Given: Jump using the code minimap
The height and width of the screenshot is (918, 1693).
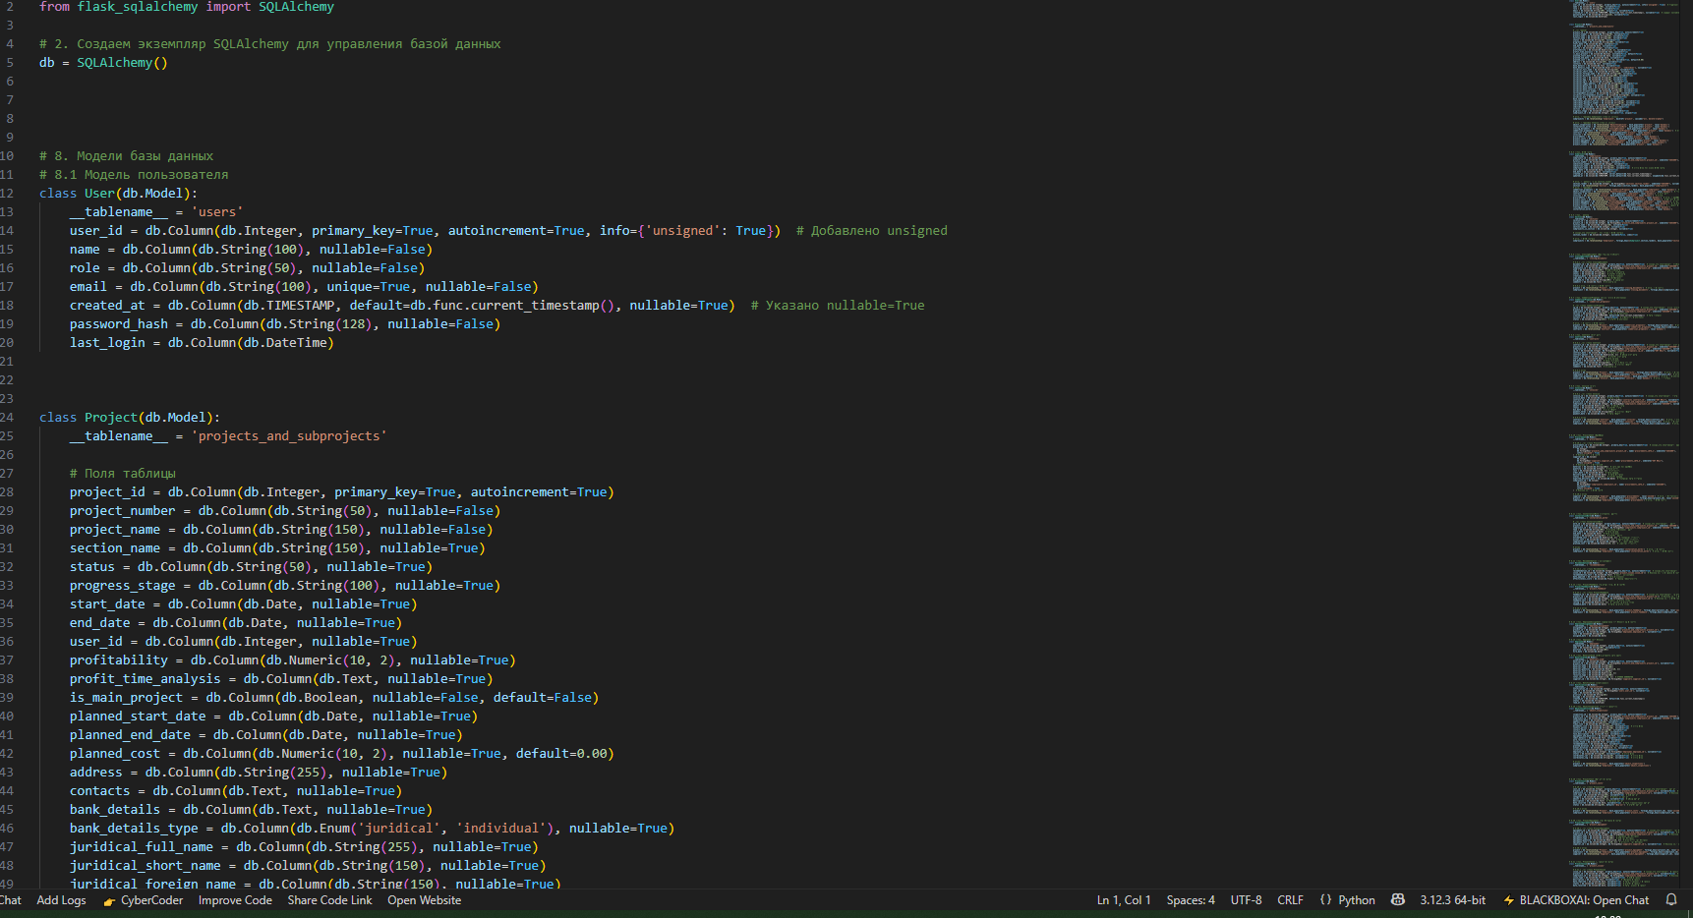Looking at the screenshot, I should pyautogui.click(x=1625, y=442).
